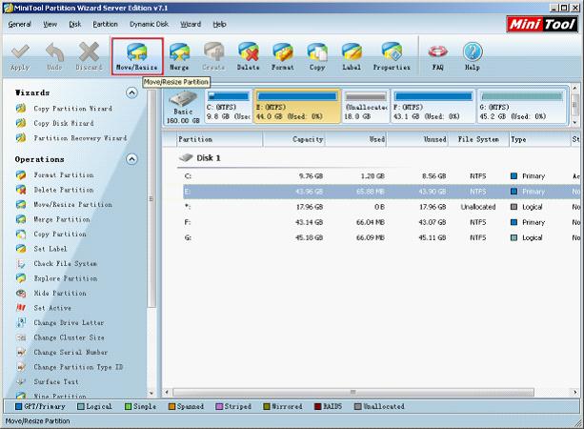Open the FAQ lifebuoy icon

[x=437, y=56]
